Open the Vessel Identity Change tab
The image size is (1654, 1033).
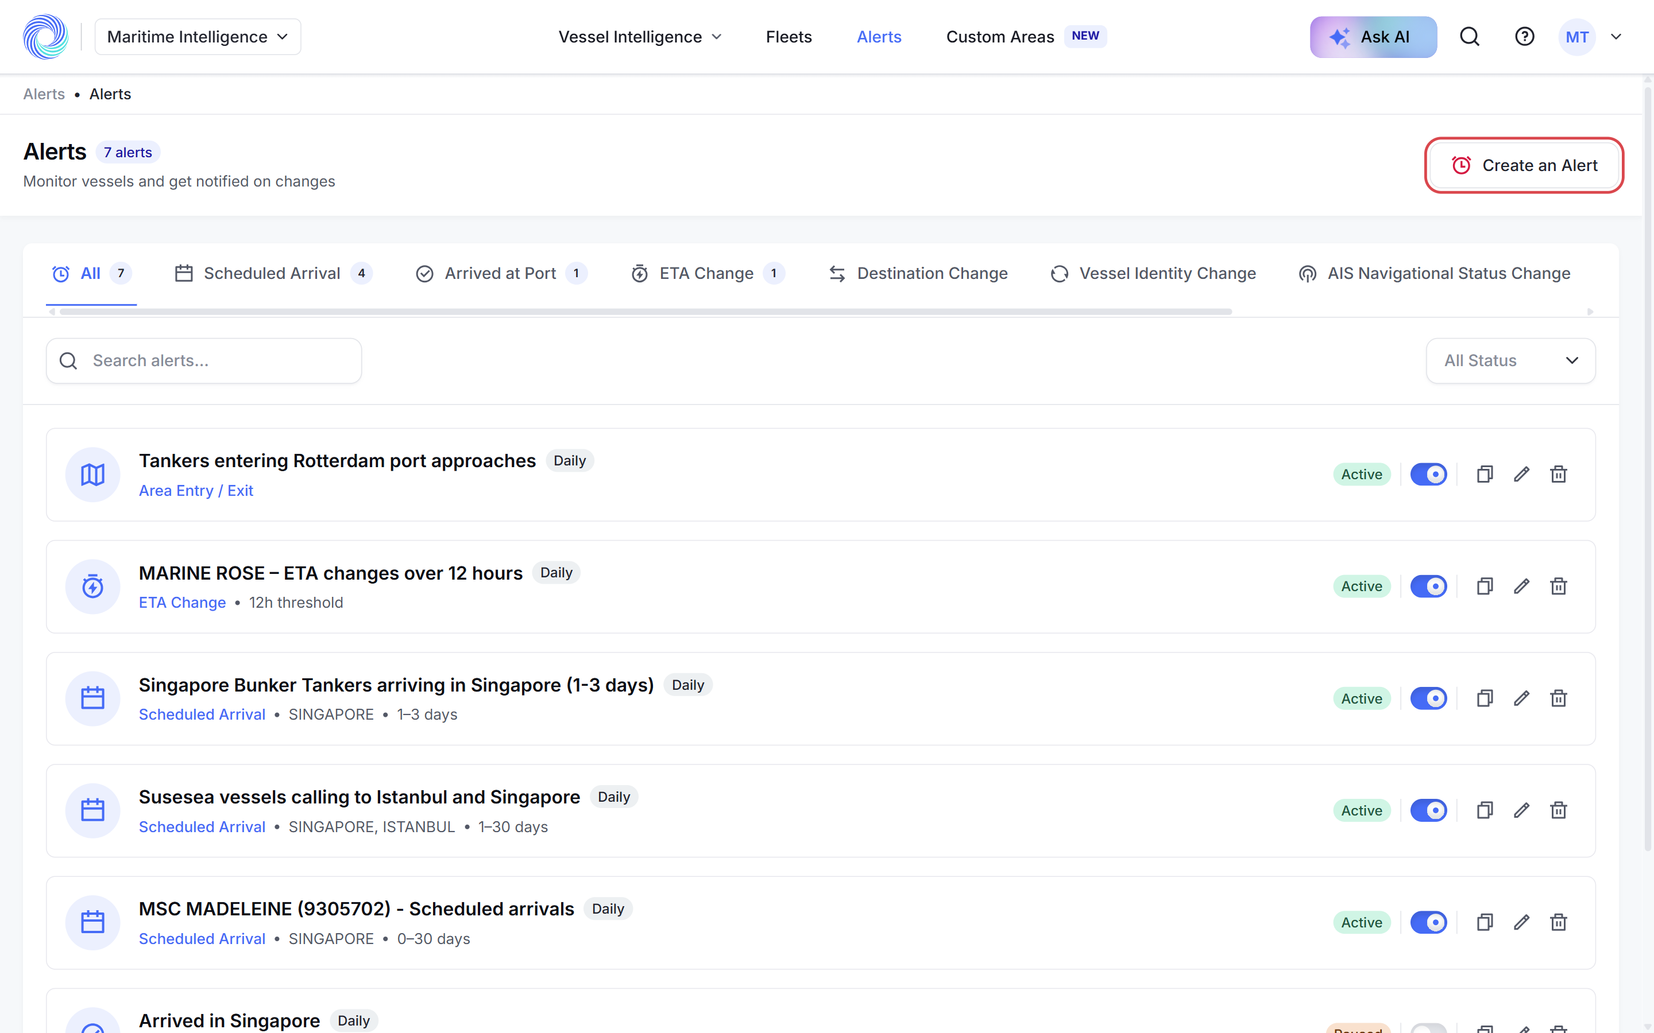tap(1153, 273)
